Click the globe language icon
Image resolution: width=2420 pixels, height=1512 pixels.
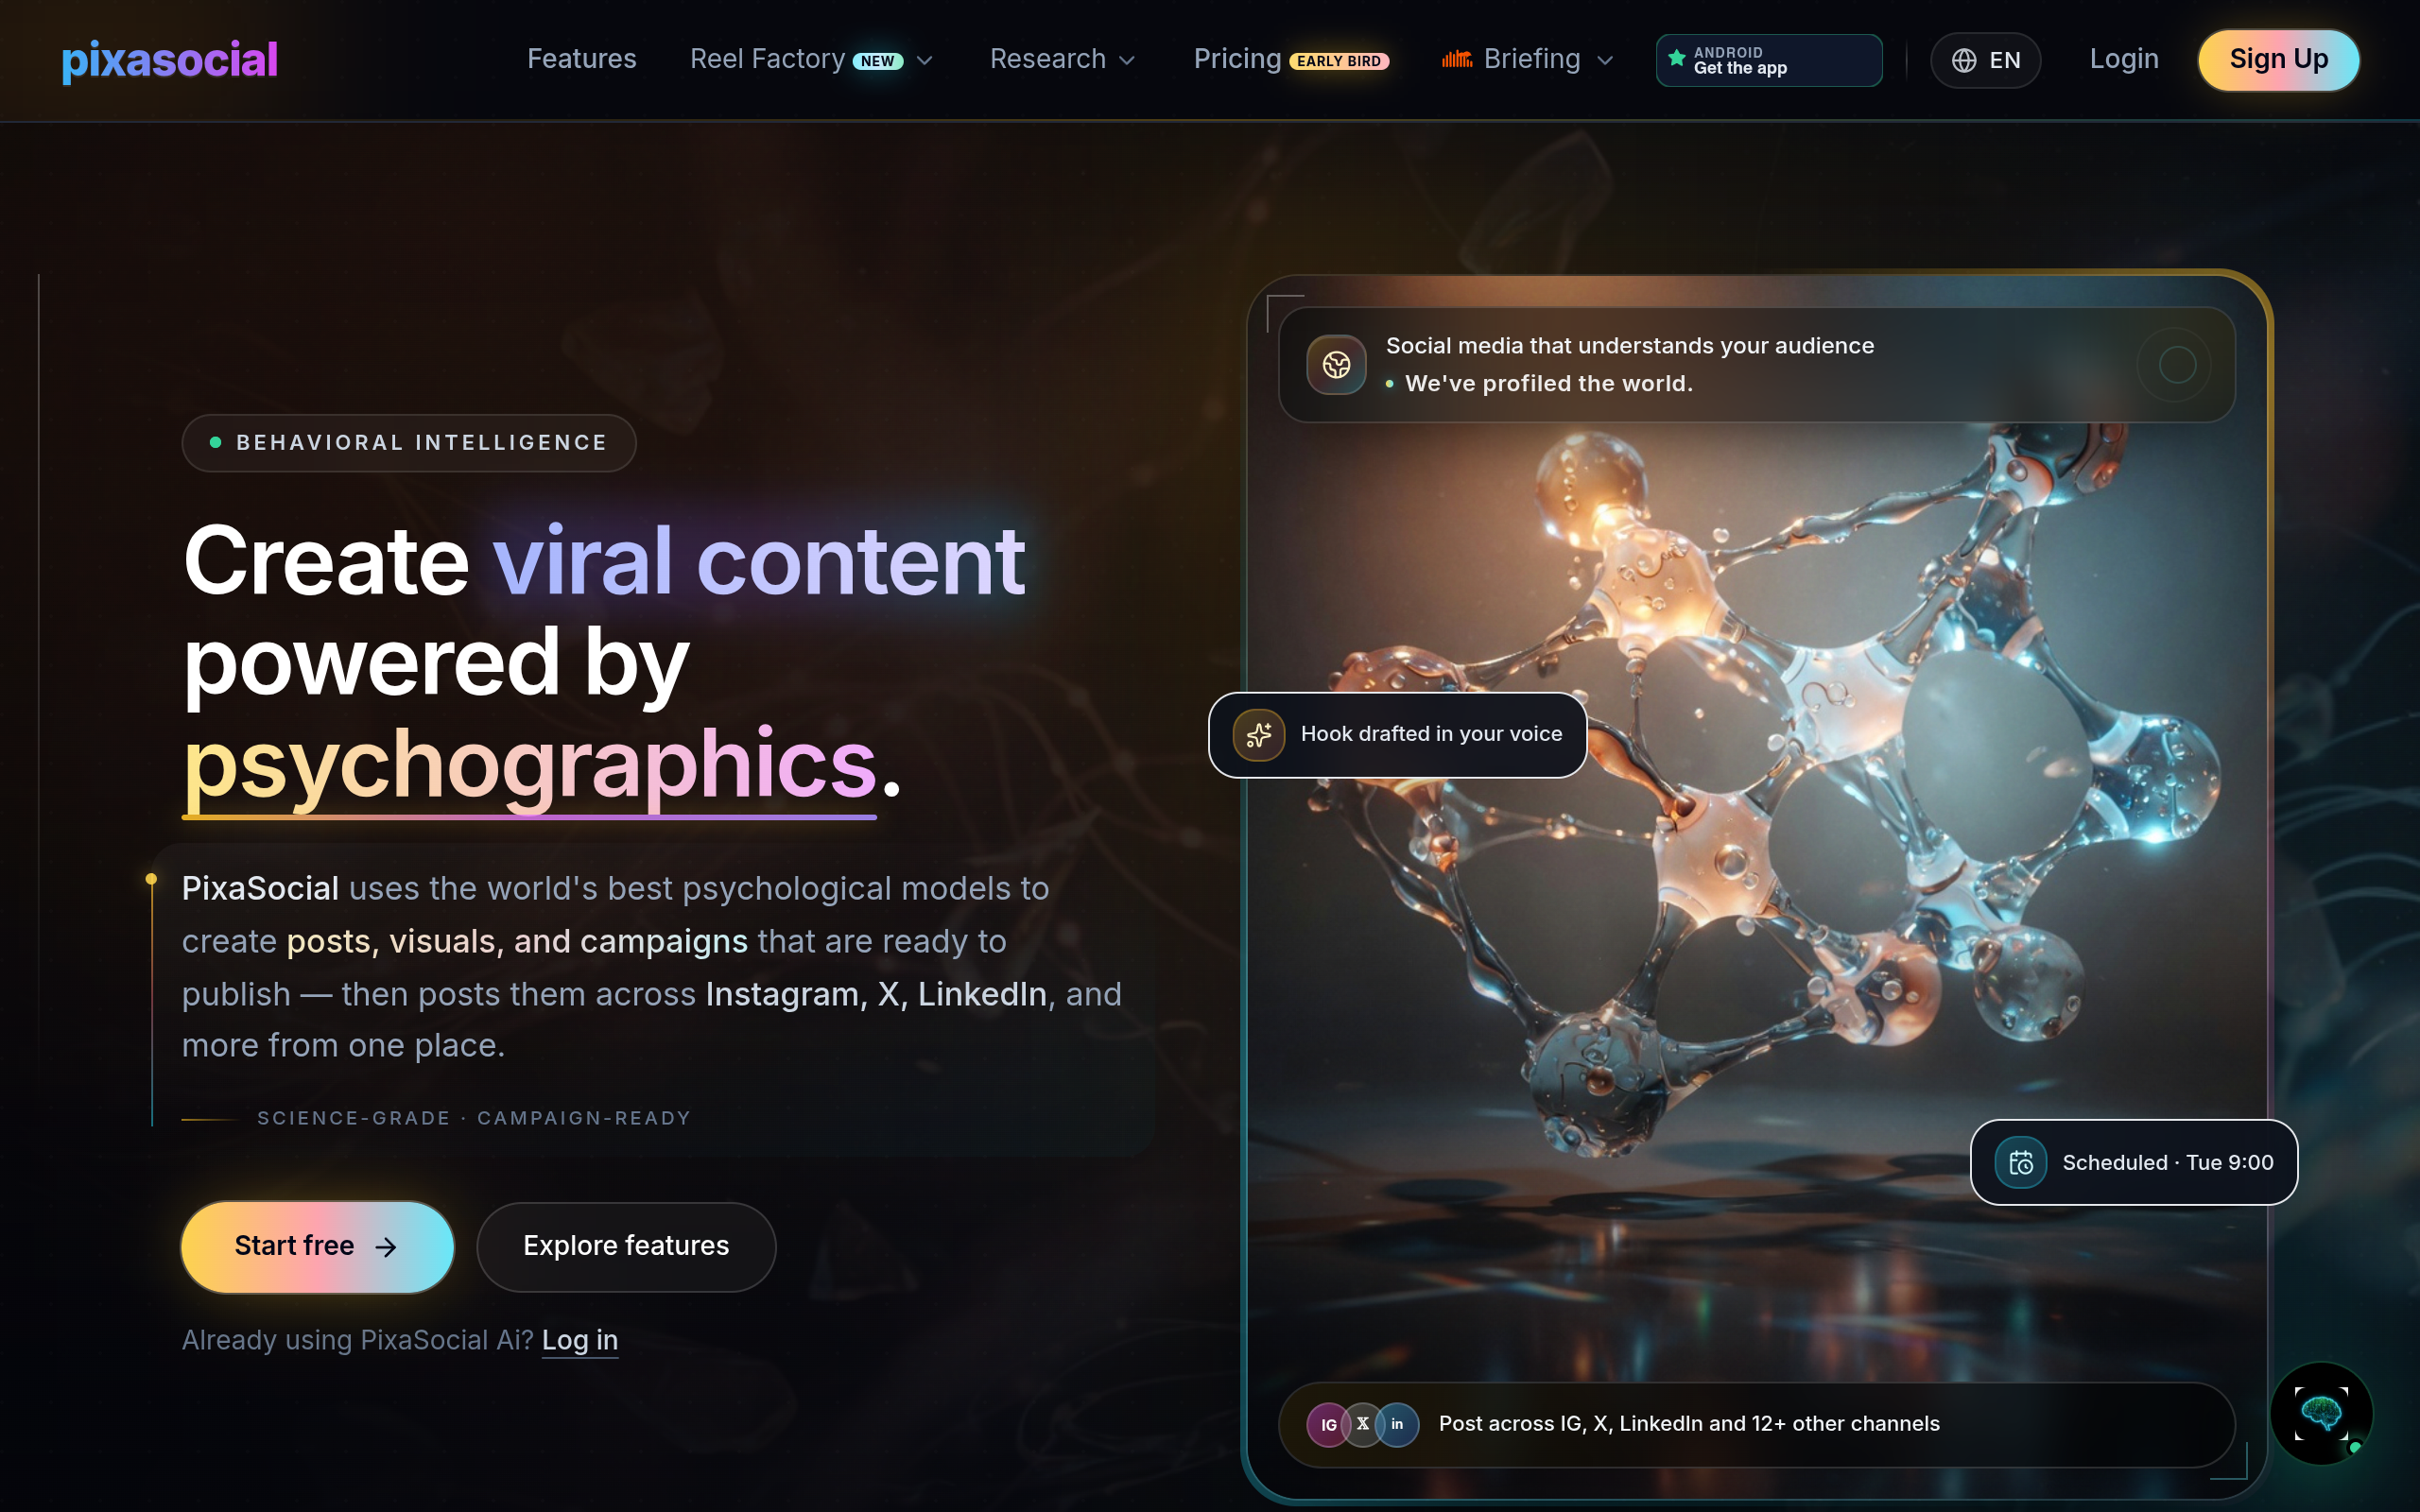coord(1964,61)
